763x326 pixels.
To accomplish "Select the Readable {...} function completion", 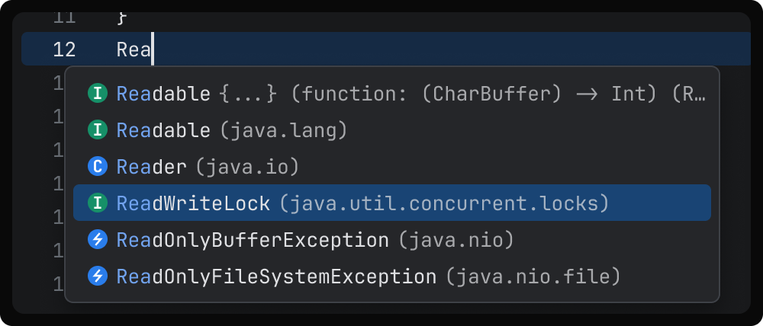I will (x=163, y=94).
